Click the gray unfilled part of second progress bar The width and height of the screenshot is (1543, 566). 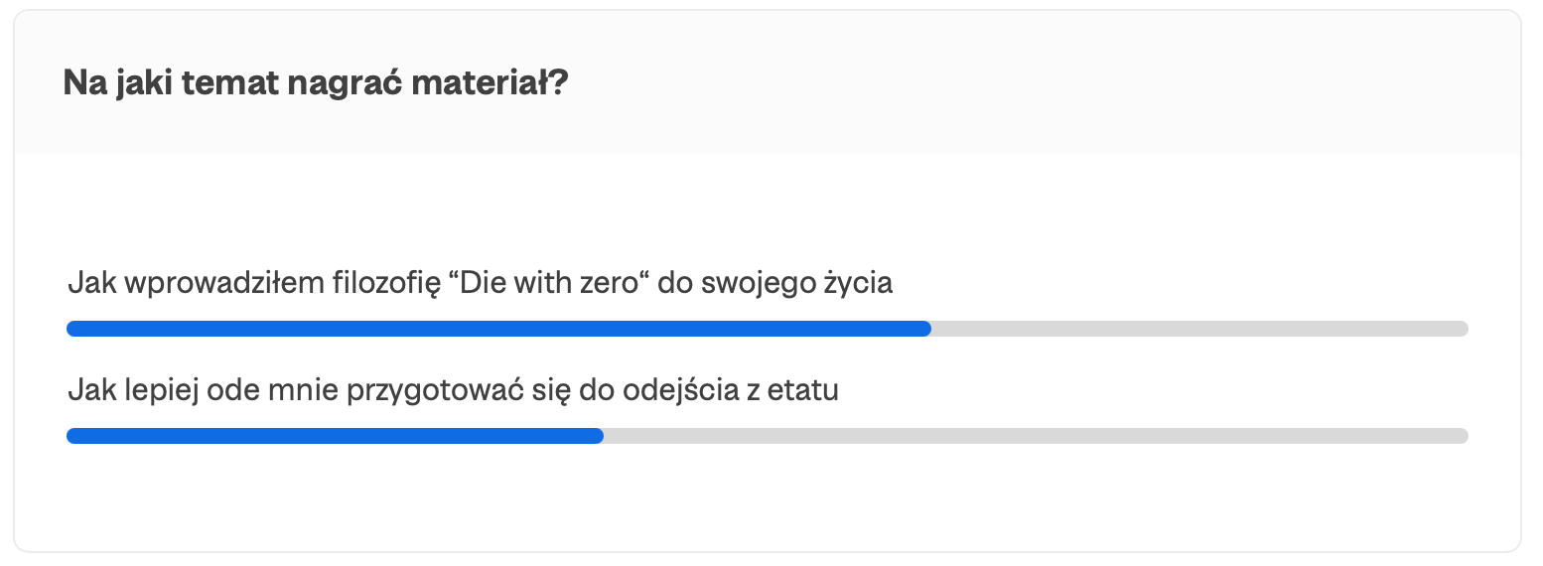click(x=1036, y=436)
